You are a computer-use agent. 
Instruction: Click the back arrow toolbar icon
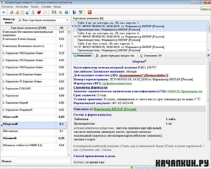click(4, 12)
